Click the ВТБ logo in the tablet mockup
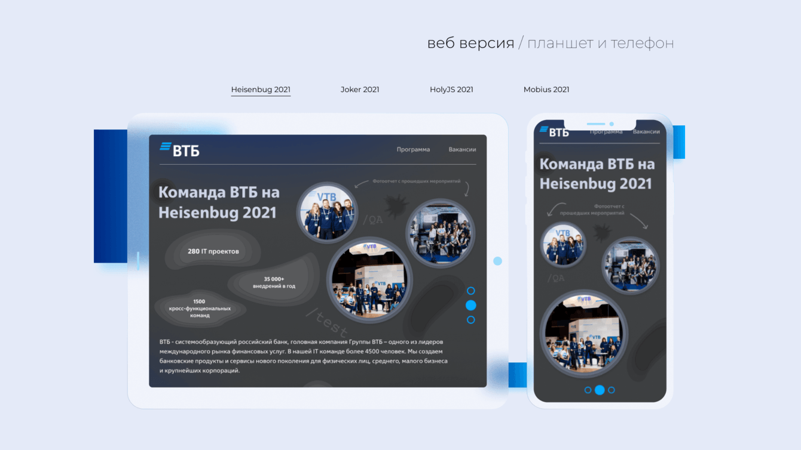Screen dimensions: 801x450 click(x=179, y=150)
